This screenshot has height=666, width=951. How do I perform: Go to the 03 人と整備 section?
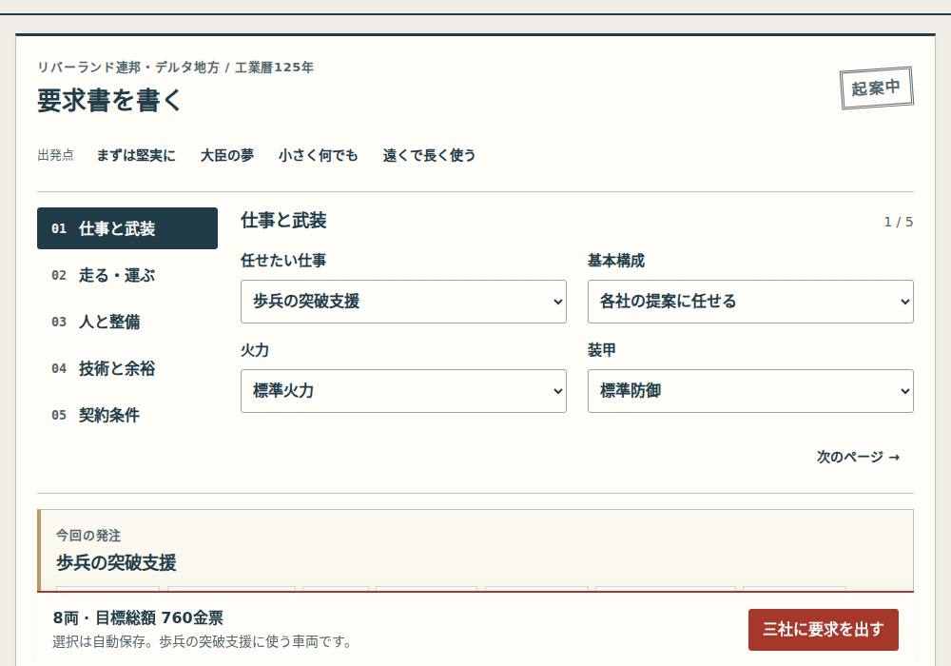pyautogui.click(x=127, y=323)
